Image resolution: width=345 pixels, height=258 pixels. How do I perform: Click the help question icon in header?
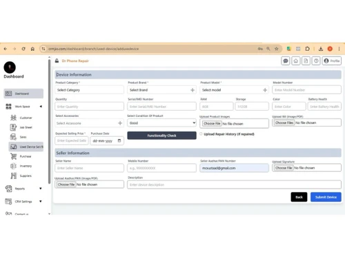point(316,61)
